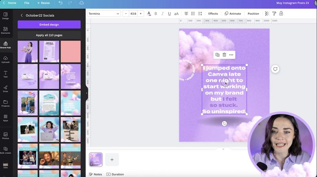Image resolution: width=317 pixels, height=177 pixels.
Task: Duplicate the selected text box
Action: pos(218,55)
